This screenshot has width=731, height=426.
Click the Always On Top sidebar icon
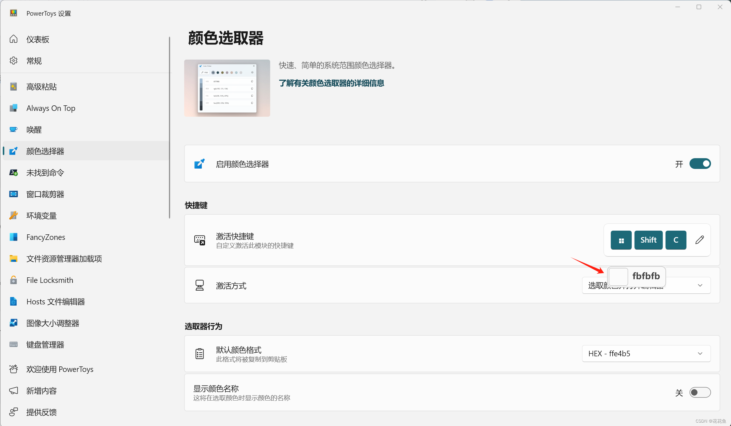[x=14, y=108]
